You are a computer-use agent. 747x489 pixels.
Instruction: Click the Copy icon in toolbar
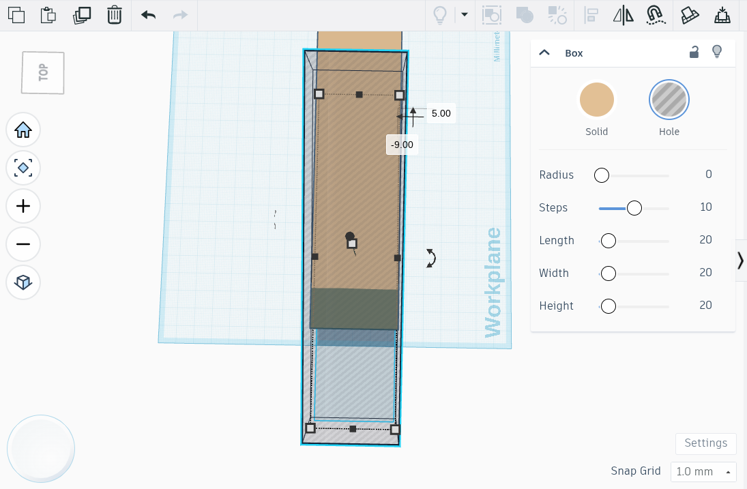click(x=16, y=15)
